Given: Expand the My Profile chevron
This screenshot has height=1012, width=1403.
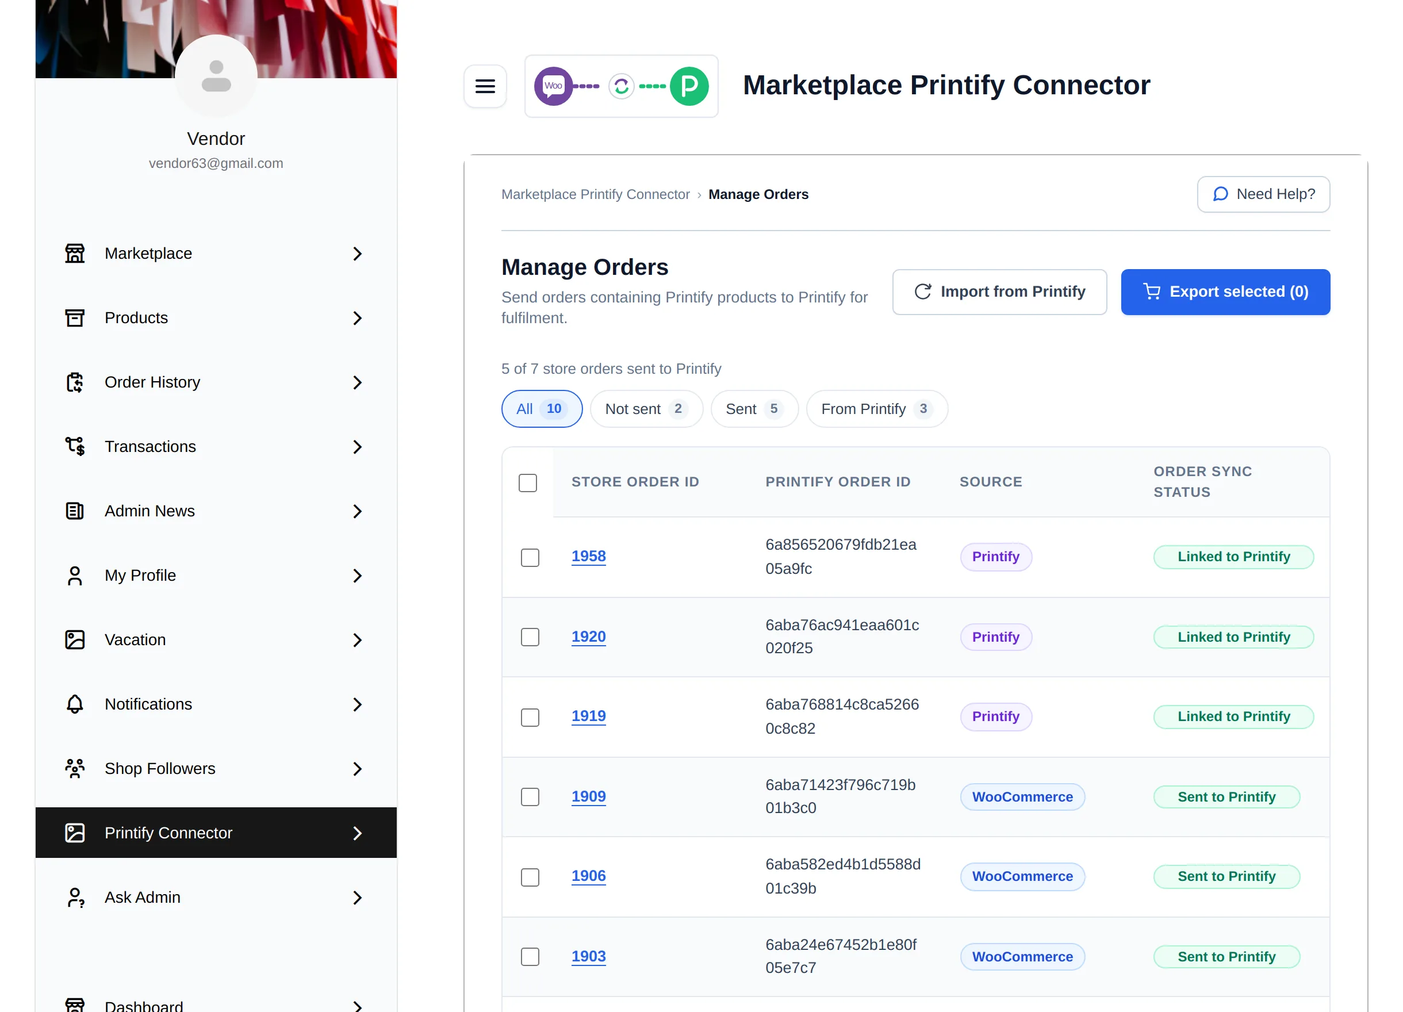Looking at the screenshot, I should tap(357, 575).
